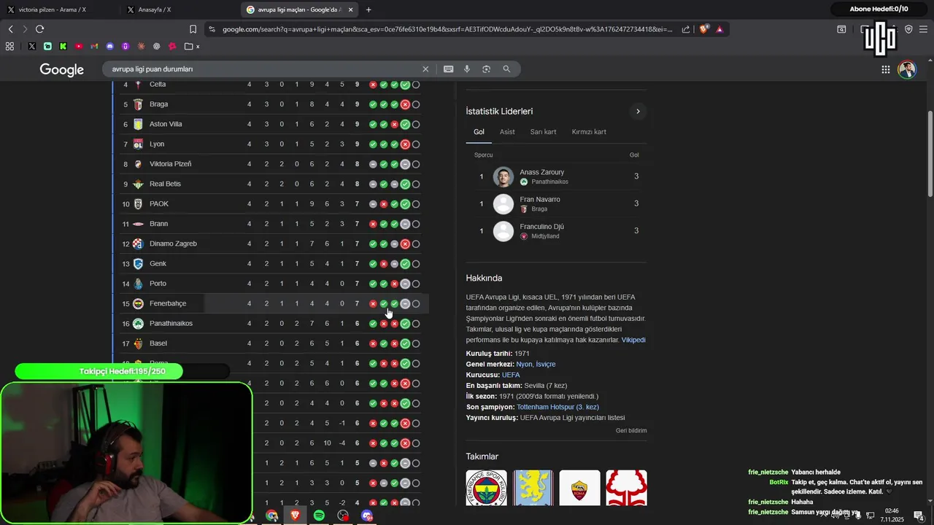Share this page from the address bar
This screenshot has width=934, height=525.
[x=686, y=29]
